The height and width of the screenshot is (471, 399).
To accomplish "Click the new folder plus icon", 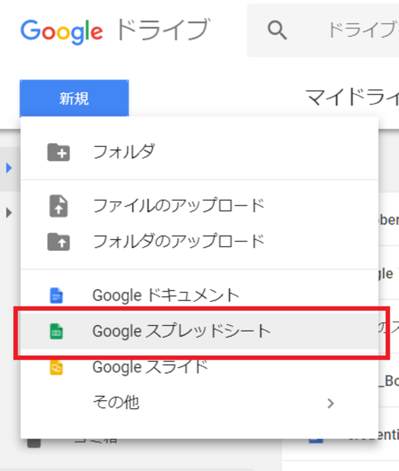I will tap(59, 152).
